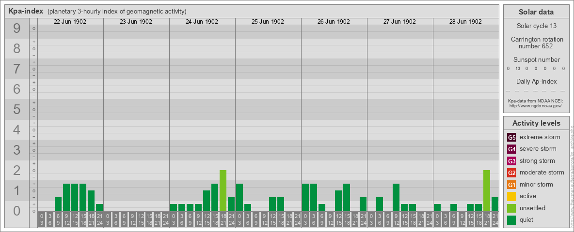This screenshot has height=232, width=574.
Task: Click the Kp level 6 axis label
Action: 17,89
